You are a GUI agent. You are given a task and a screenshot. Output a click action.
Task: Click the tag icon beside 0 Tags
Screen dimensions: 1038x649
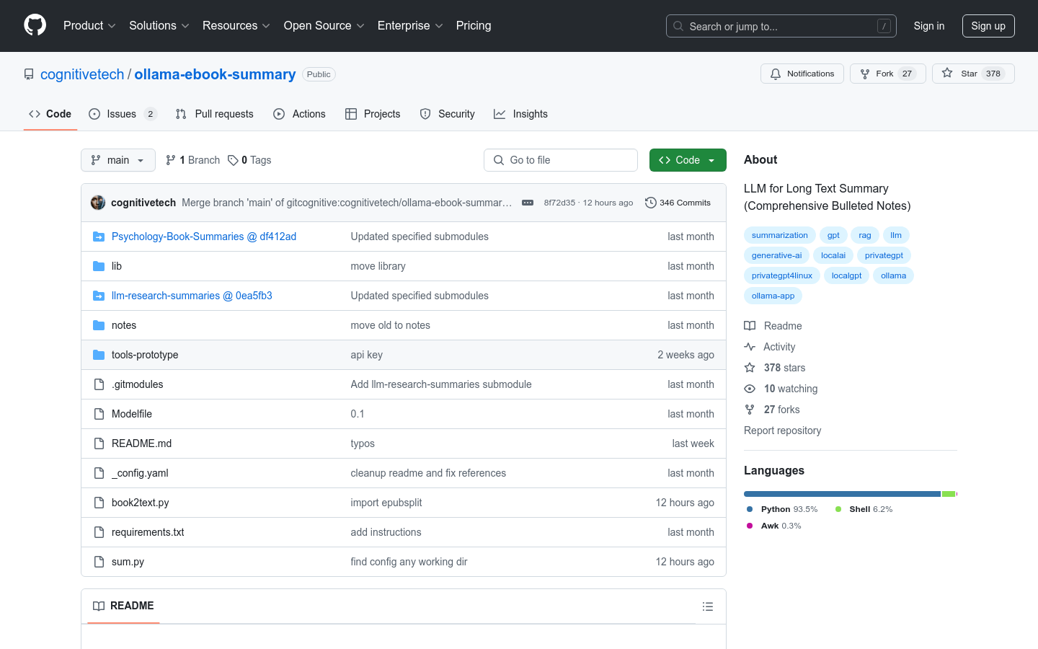[x=233, y=160]
